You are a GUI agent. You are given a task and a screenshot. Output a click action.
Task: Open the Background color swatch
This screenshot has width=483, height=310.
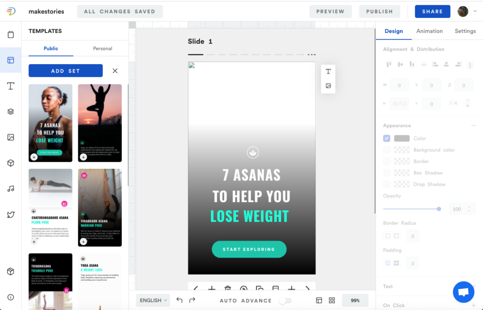click(402, 150)
